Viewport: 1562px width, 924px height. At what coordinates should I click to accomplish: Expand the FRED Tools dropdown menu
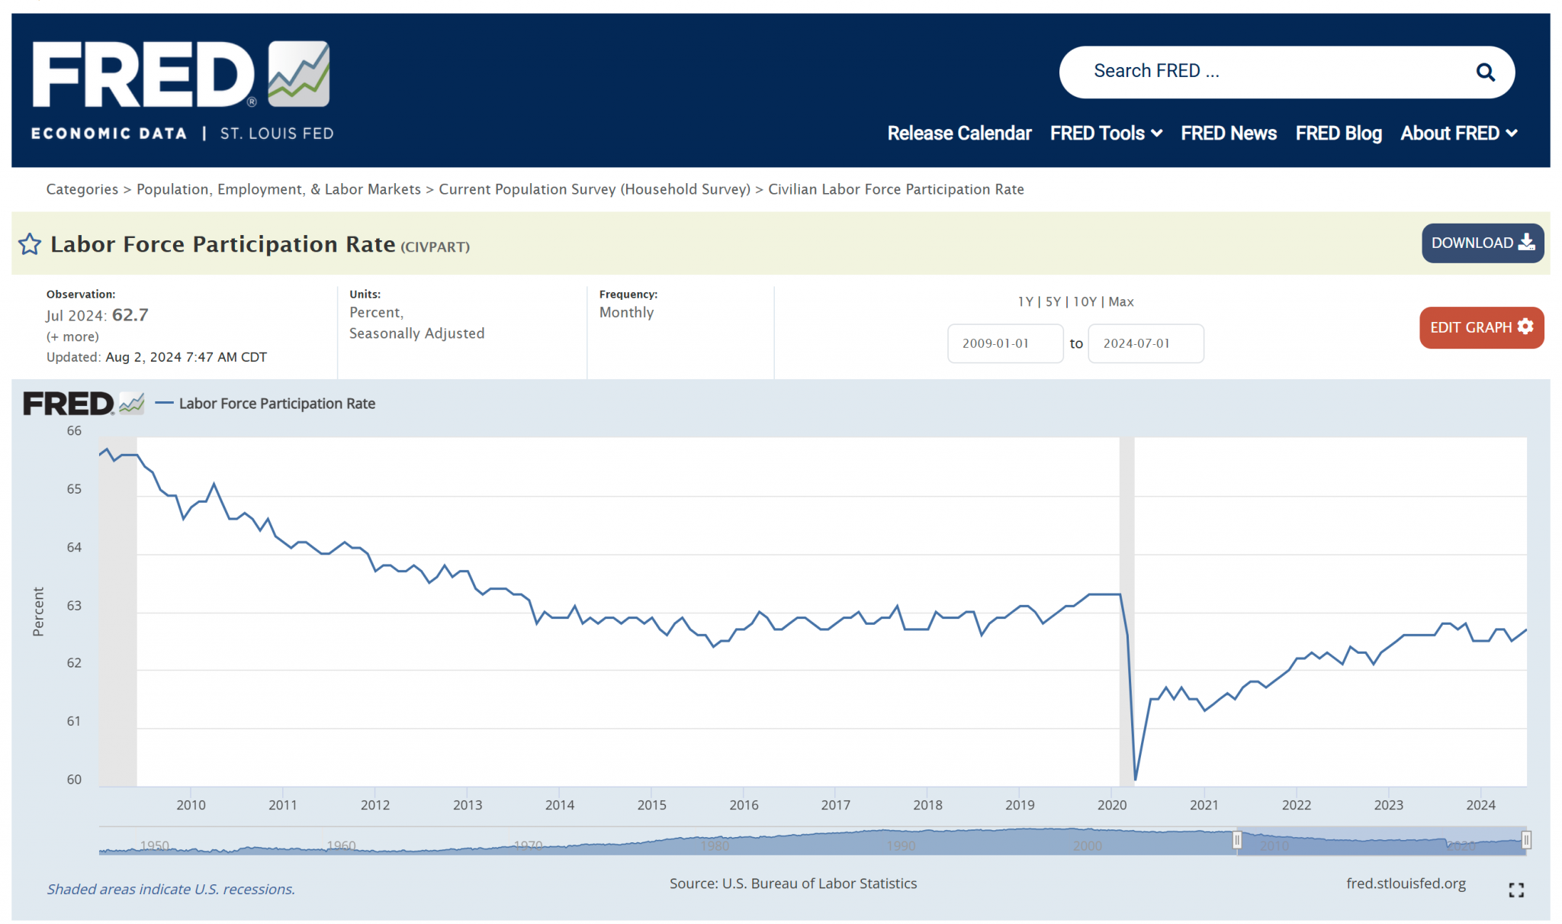pyautogui.click(x=1105, y=134)
